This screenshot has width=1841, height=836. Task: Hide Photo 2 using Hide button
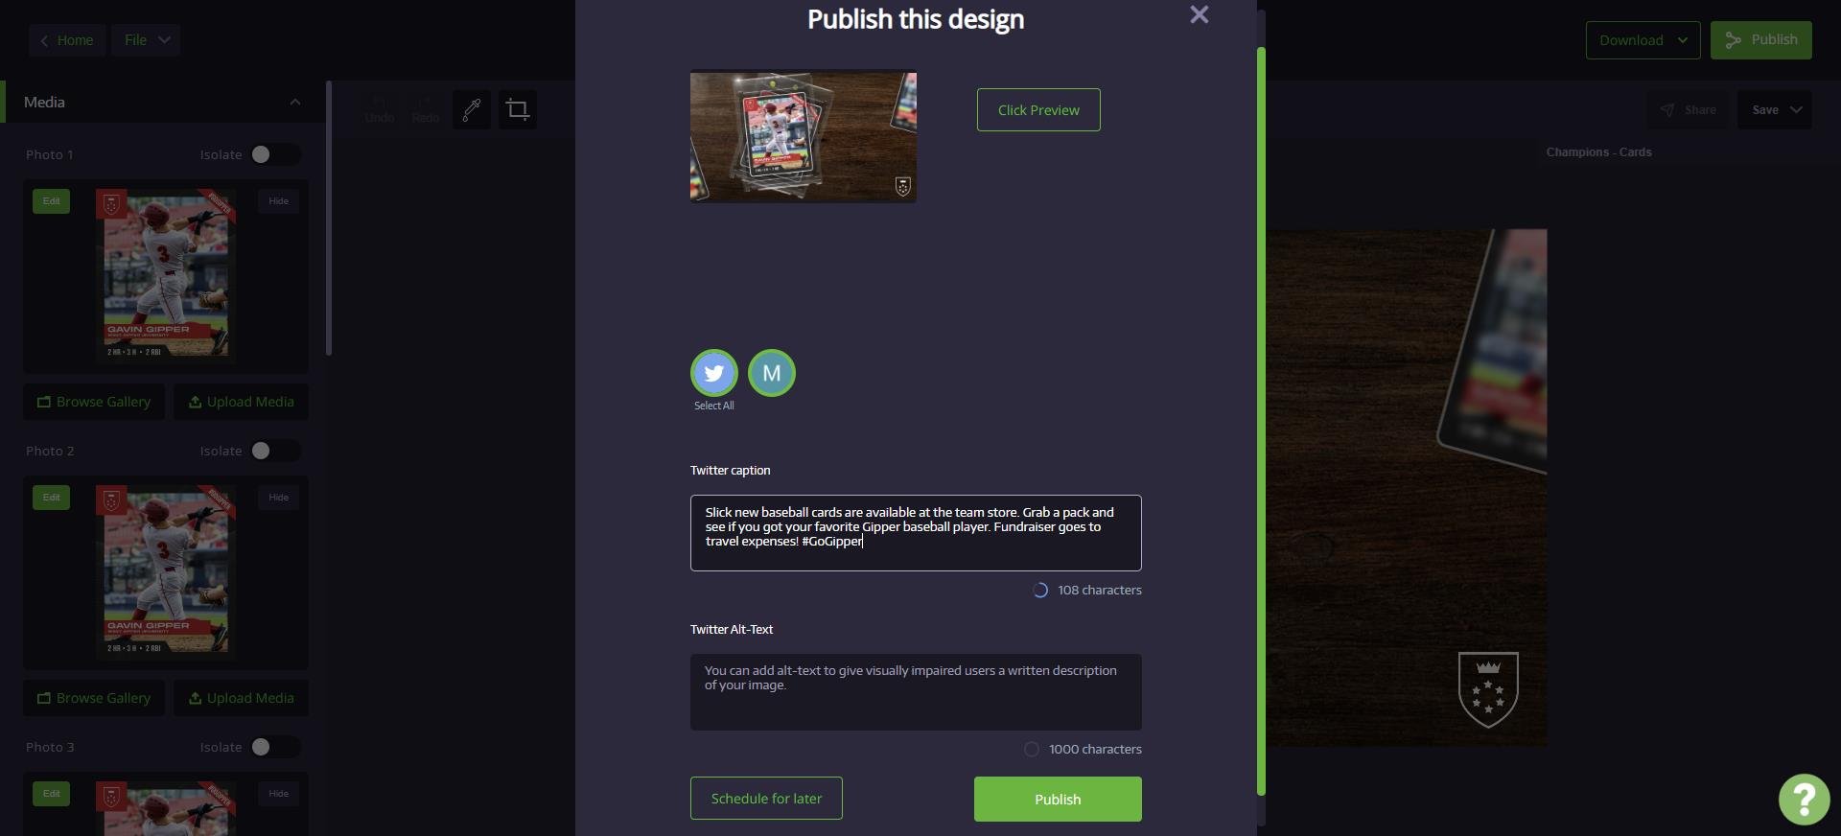(279, 498)
